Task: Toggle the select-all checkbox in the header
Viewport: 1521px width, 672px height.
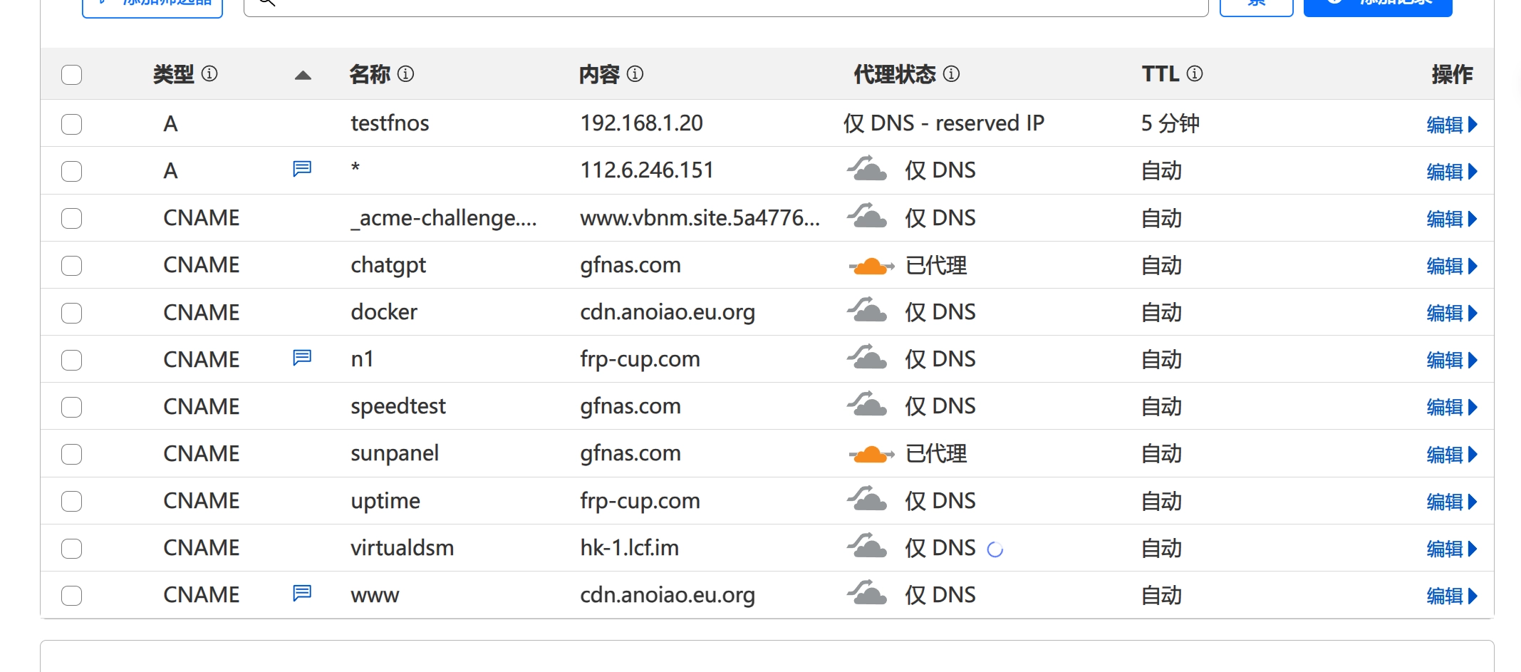Action: tap(71, 75)
